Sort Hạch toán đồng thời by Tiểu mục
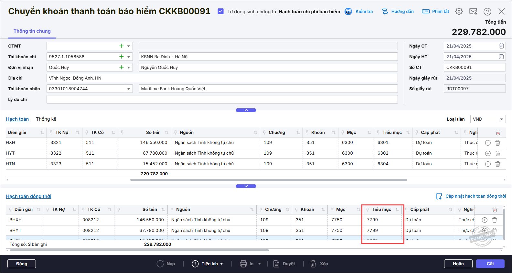The image size is (512, 273). coord(397,210)
